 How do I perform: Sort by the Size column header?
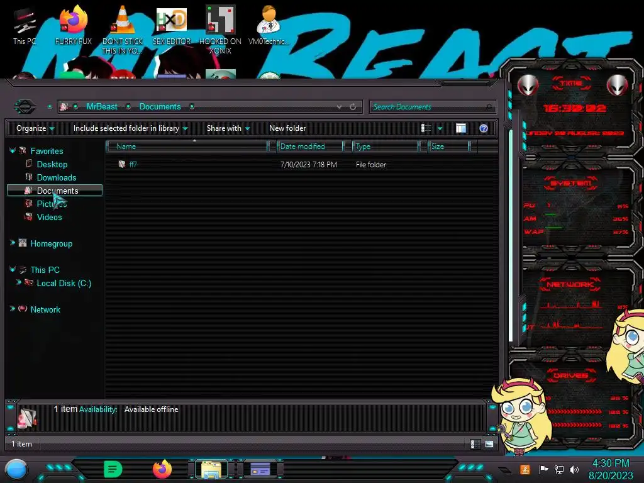coord(448,146)
